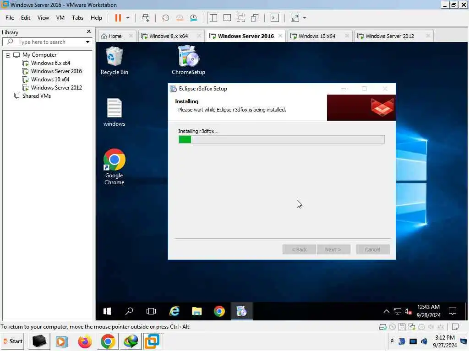The height and width of the screenshot is (351, 469).
Task: Open power options dropdown arrow beside pause
Action: click(x=128, y=18)
